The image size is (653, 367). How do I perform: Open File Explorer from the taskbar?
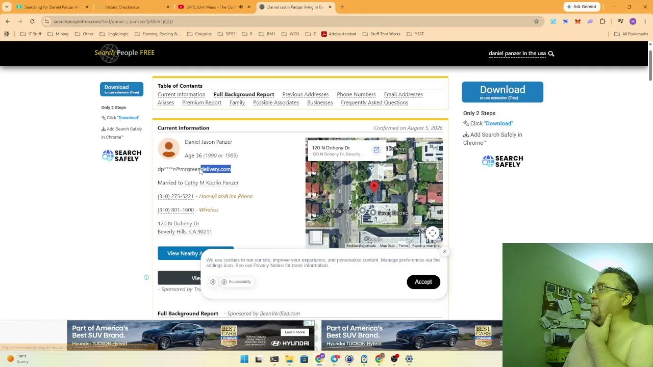(x=289, y=359)
